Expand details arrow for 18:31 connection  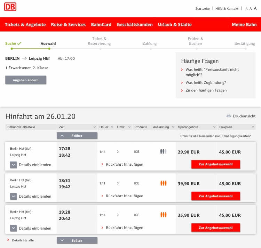14,196
